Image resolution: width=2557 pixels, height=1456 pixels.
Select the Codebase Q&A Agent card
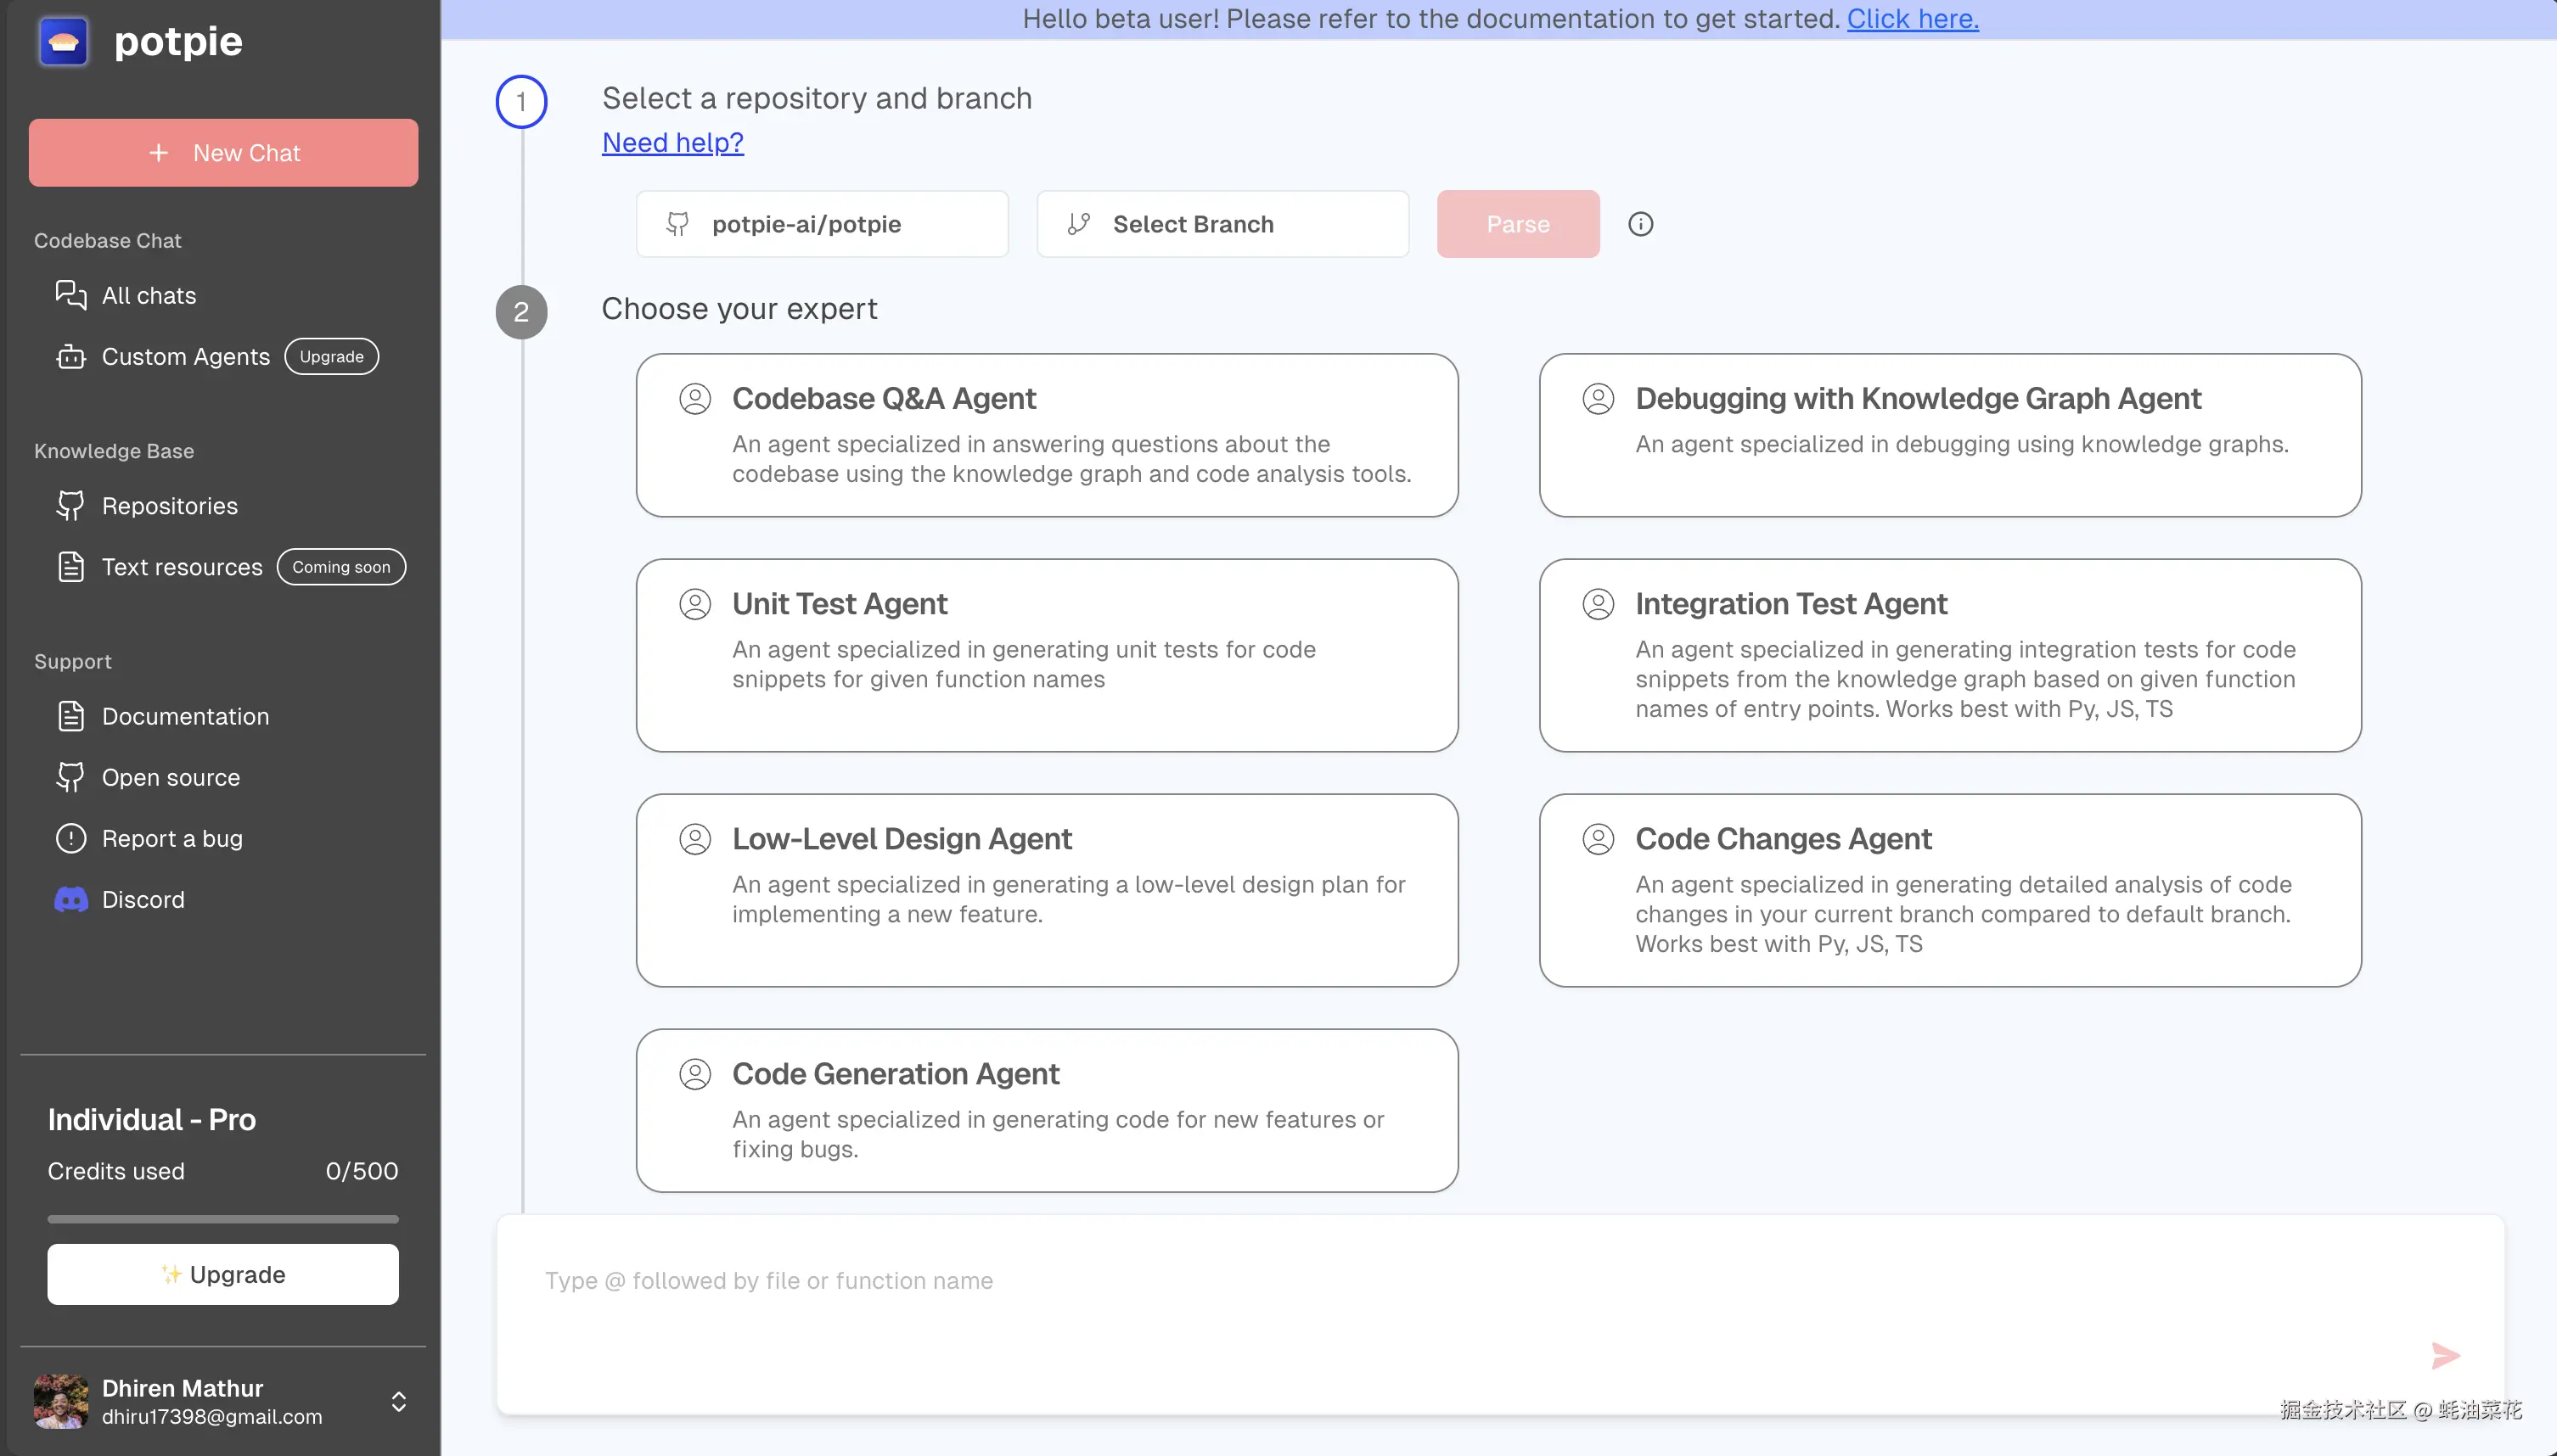[1047, 435]
